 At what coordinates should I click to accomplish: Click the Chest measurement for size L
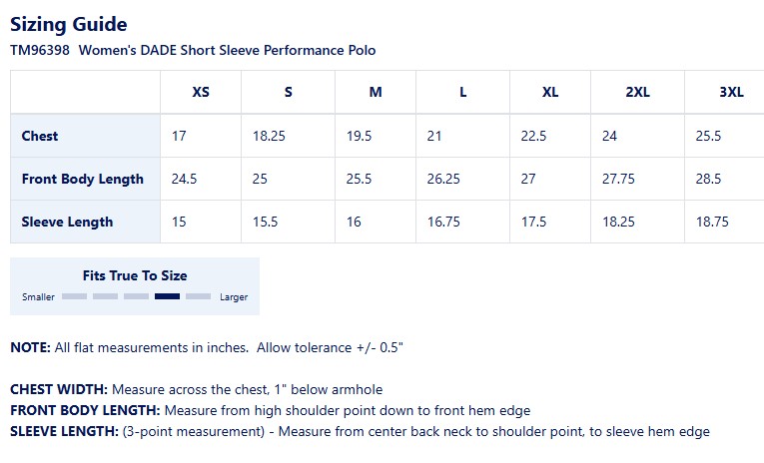[434, 136]
